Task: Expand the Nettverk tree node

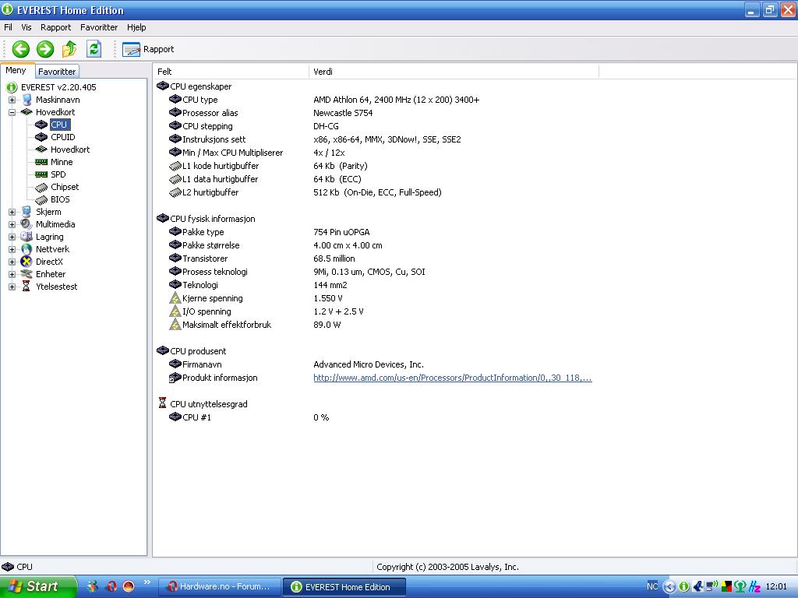Action: [12, 249]
